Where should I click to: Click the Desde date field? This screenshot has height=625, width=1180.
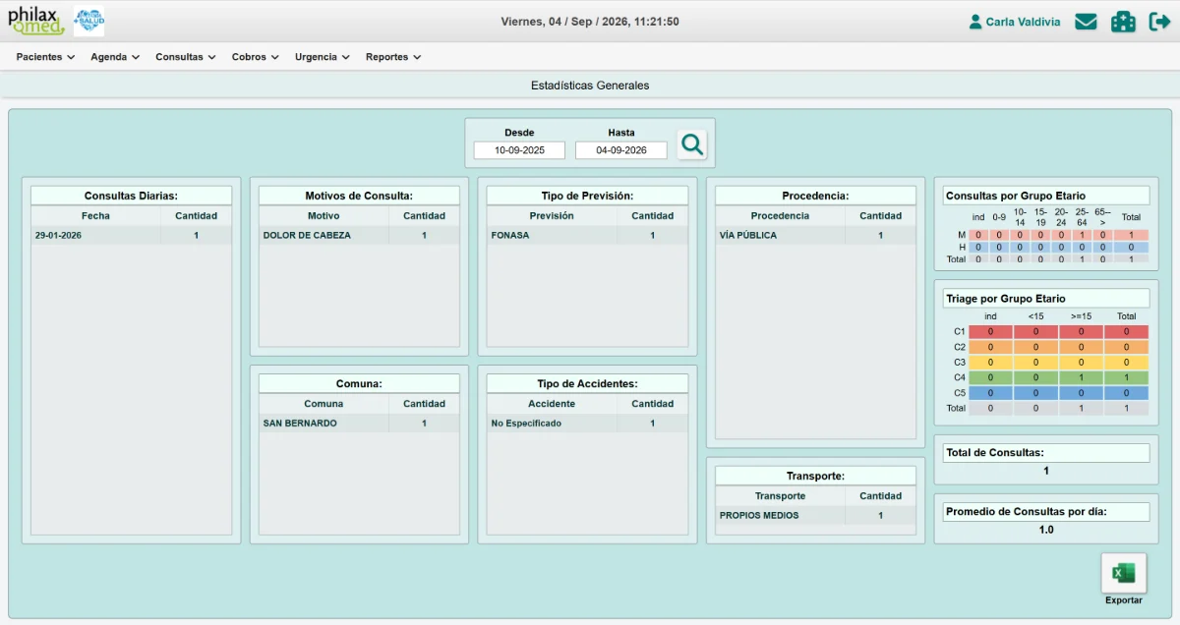(x=519, y=150)
